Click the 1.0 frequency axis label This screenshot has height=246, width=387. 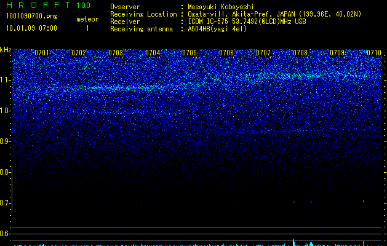tap(5, 111)
